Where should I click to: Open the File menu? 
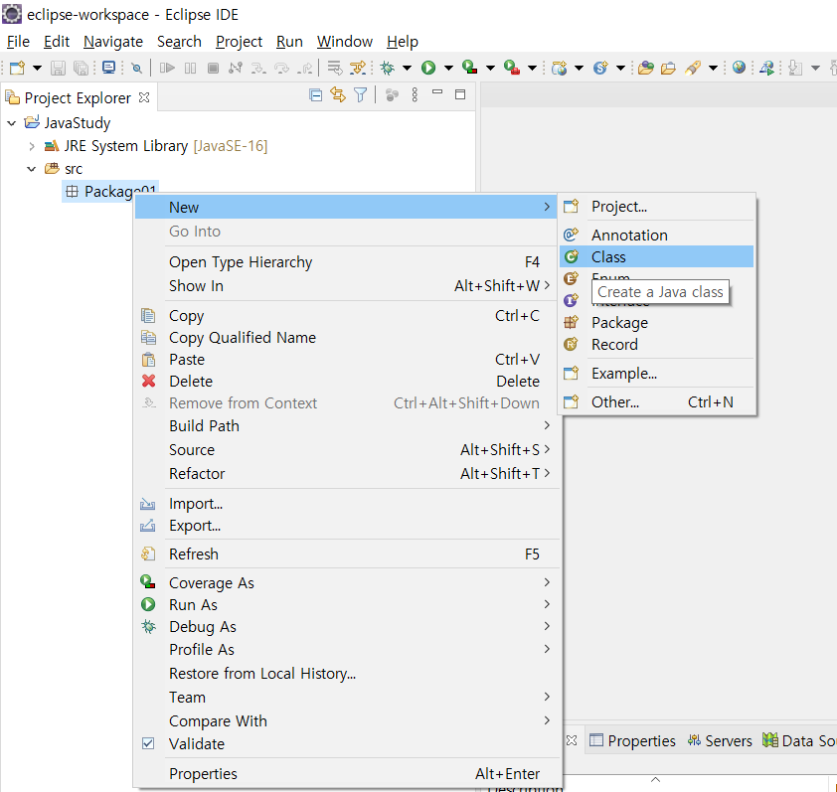coord(18,42)
